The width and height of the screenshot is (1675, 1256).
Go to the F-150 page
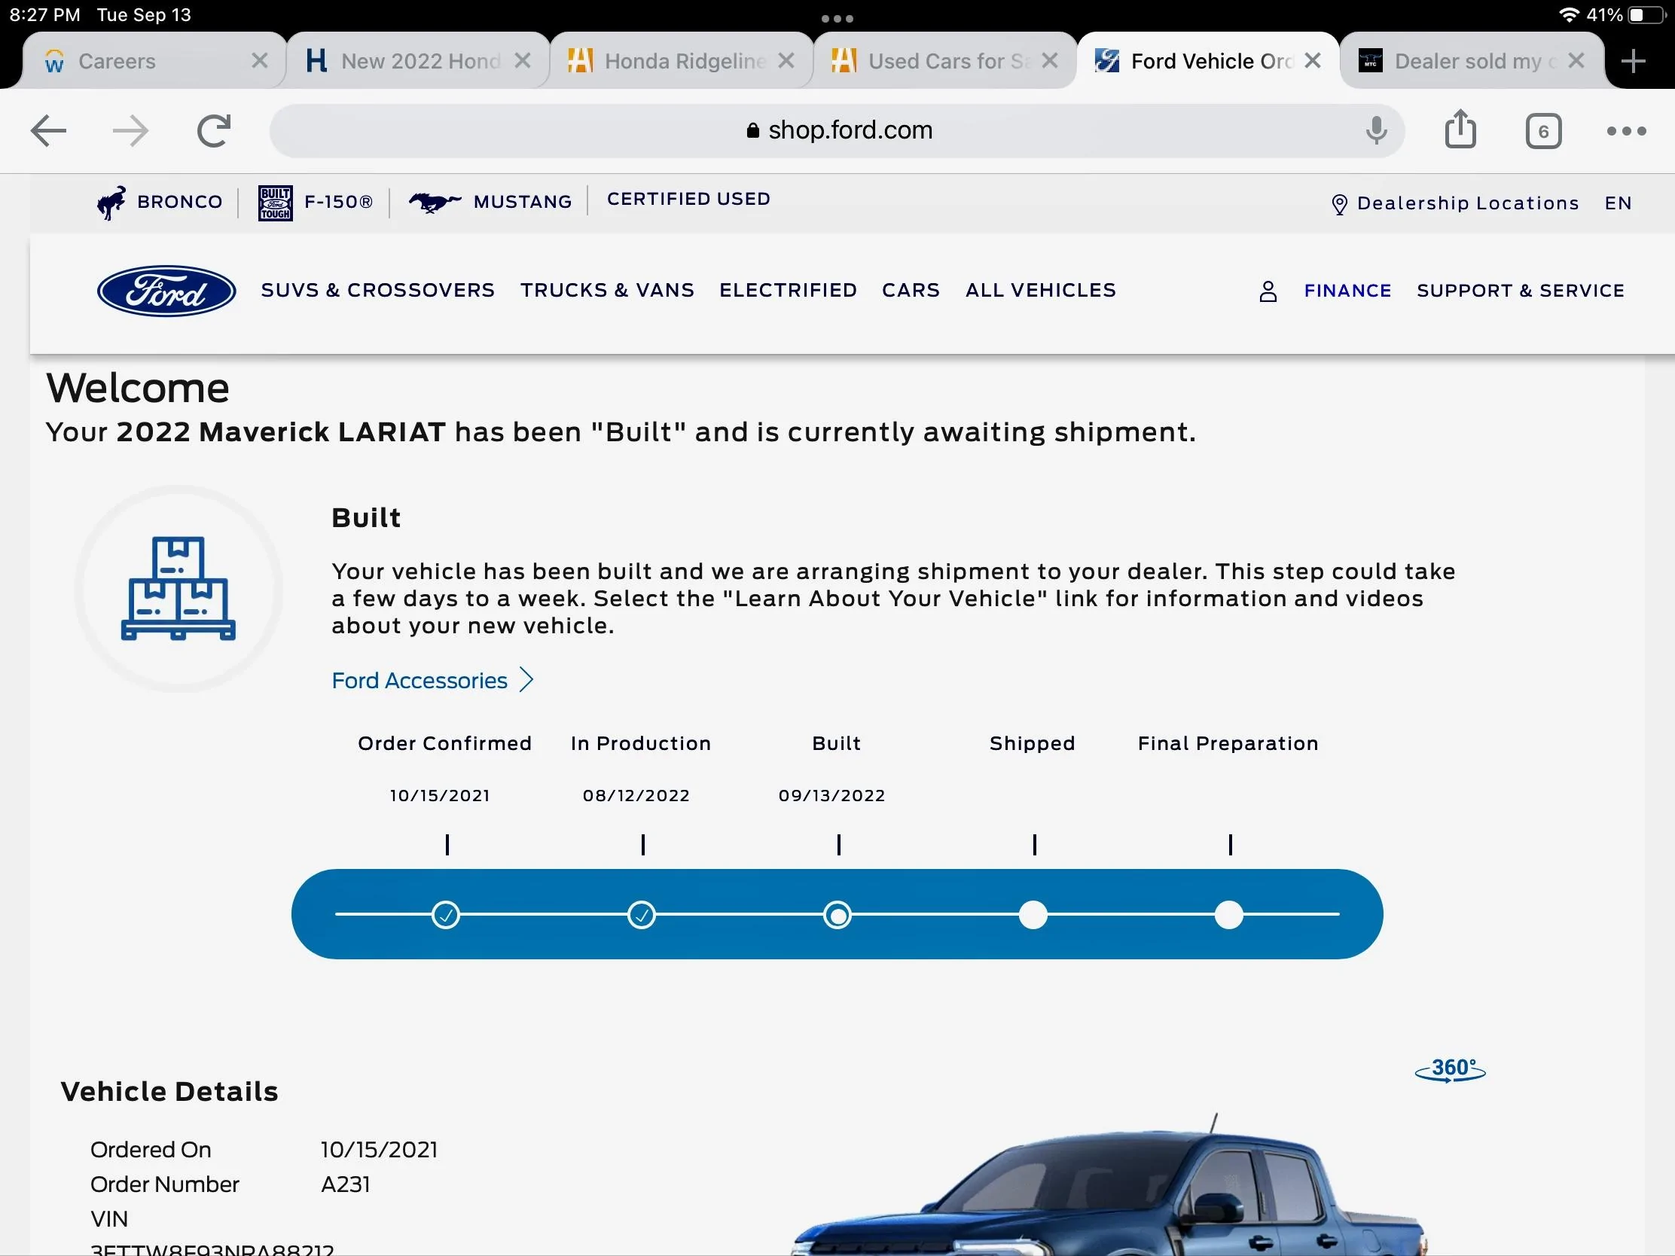(338, 202)
